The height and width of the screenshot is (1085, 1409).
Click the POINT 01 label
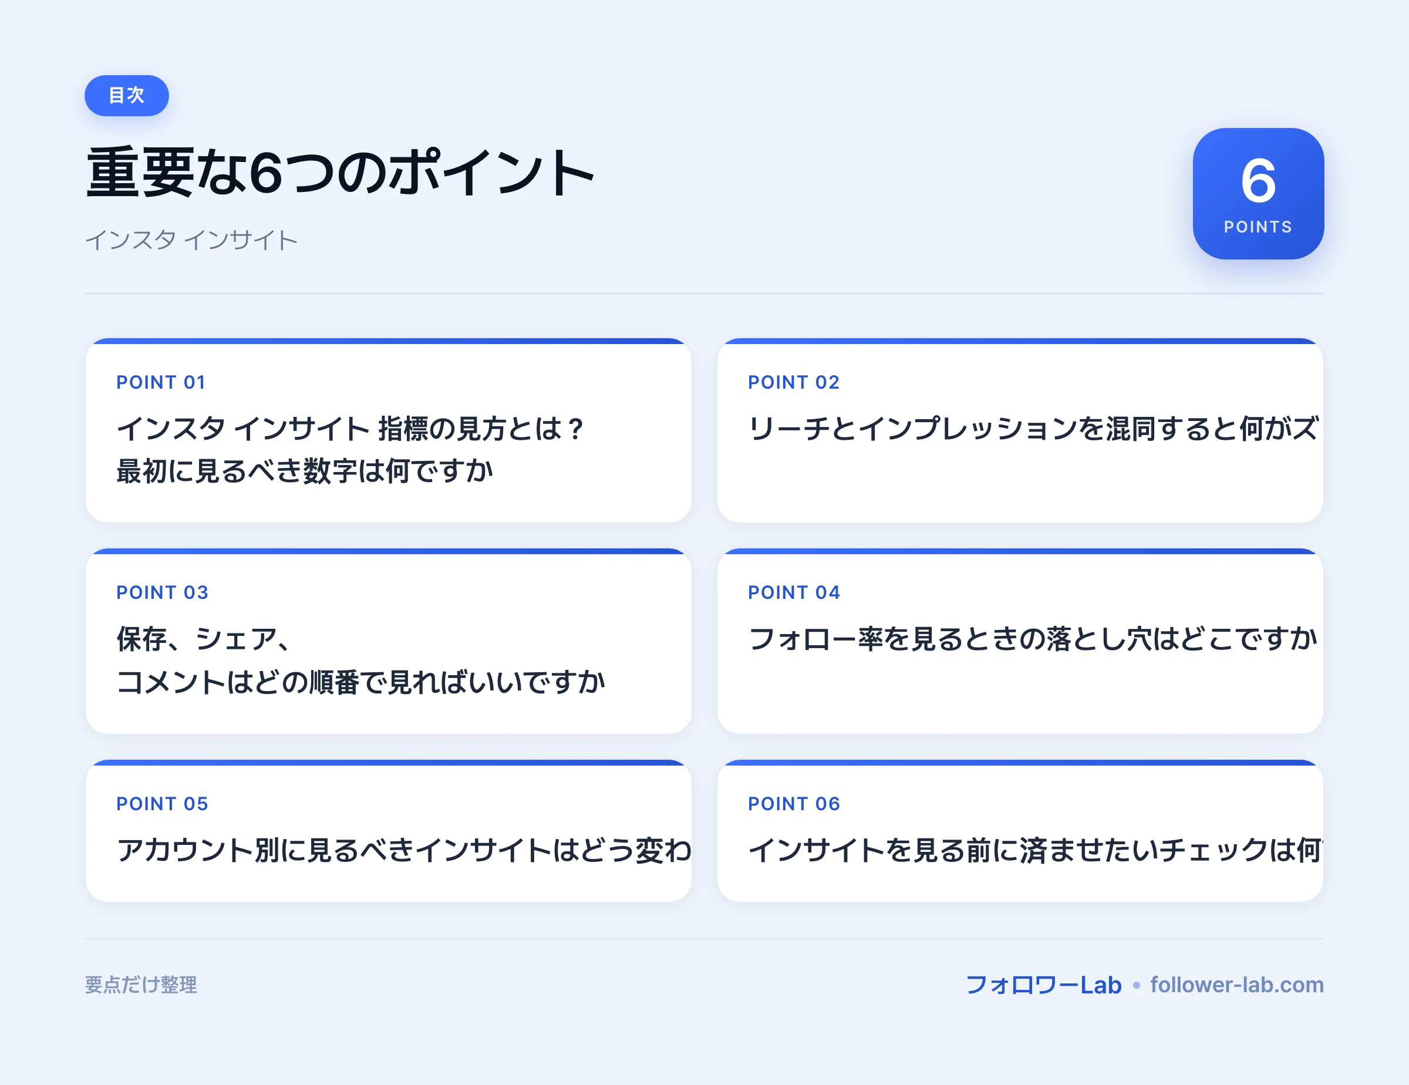click(161, 382)
